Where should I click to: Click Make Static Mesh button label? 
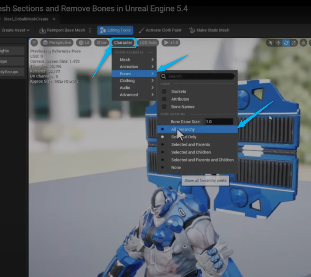pos(213,30)
